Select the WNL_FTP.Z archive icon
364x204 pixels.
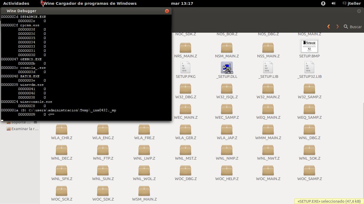(103, 150)
